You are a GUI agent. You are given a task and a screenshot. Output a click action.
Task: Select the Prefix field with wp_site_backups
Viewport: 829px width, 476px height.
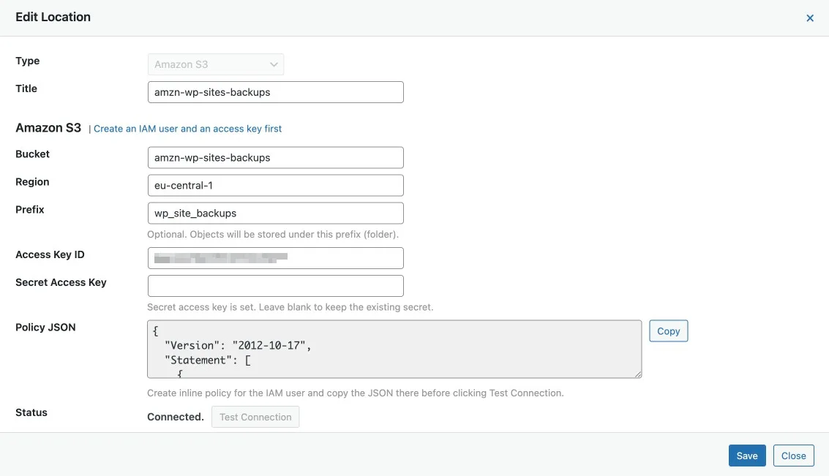275,214
